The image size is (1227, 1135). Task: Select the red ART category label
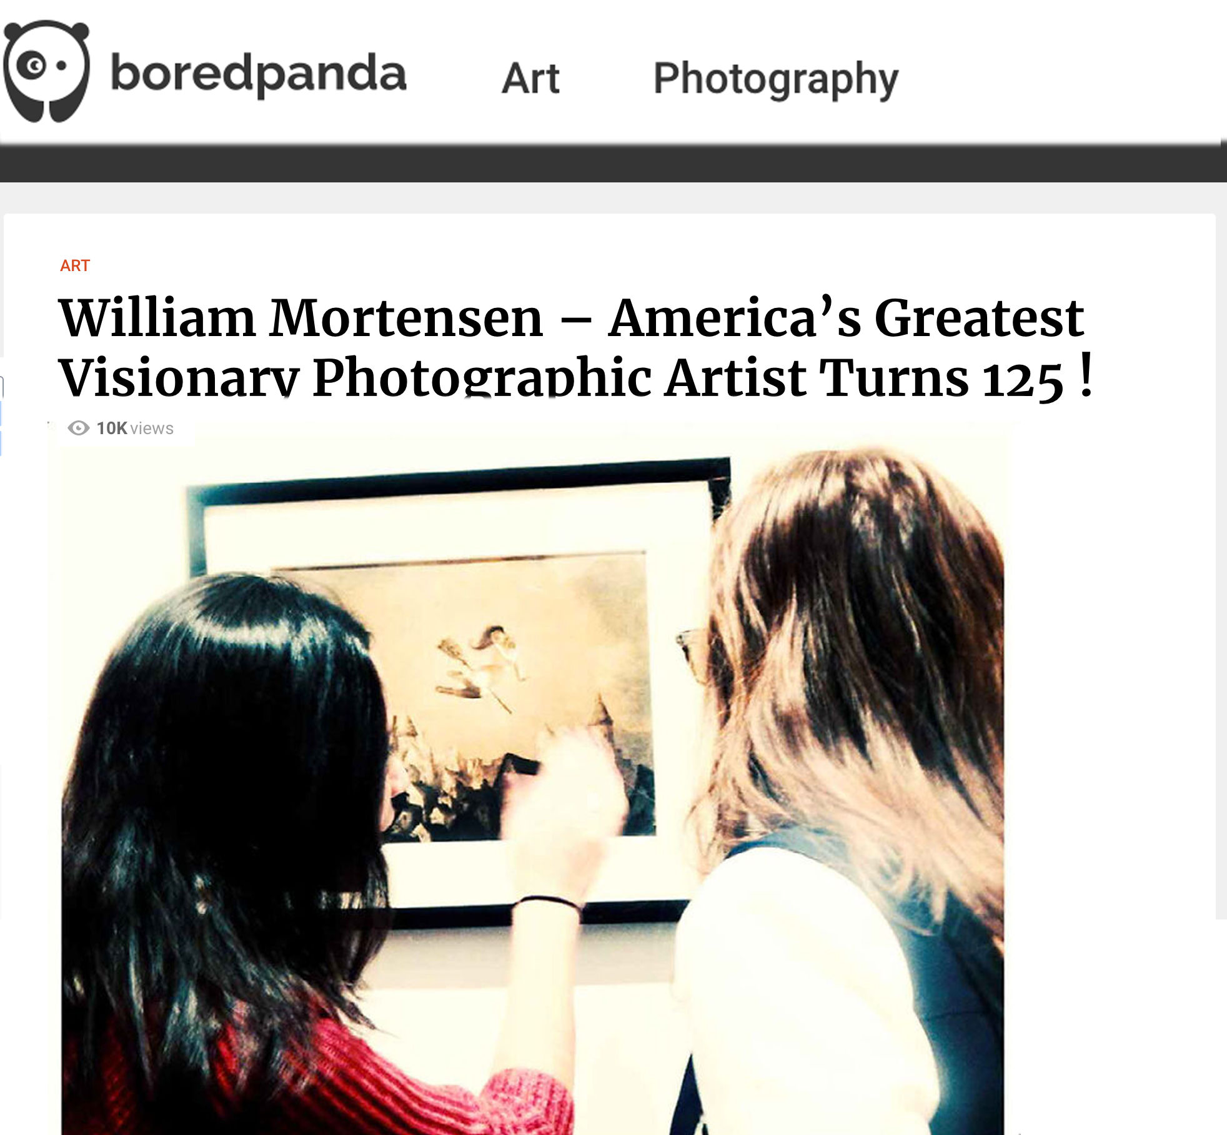(75, 265)
